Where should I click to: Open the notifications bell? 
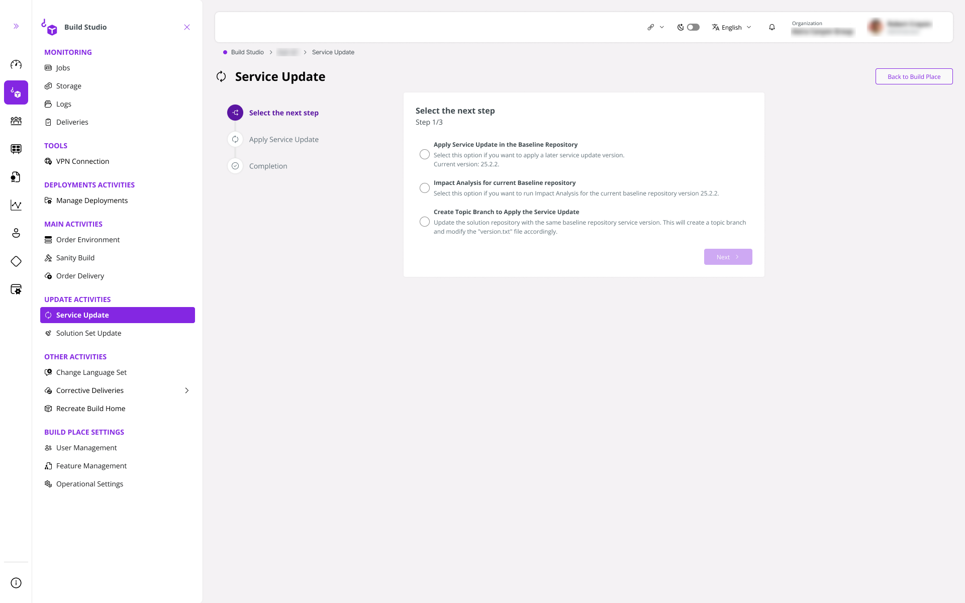click(x=771, y=27)
